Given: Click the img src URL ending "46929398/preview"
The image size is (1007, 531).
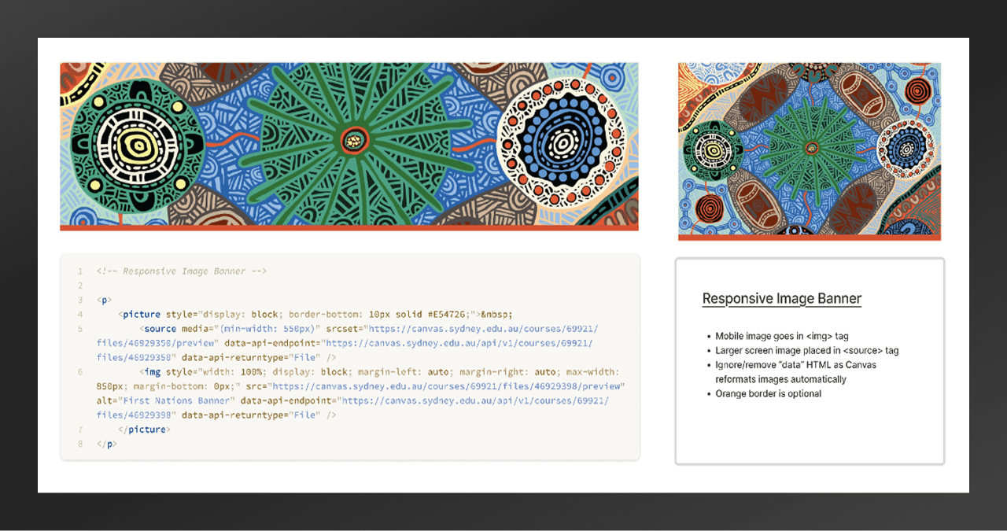Looking at the screenshot, I should (446, 386).
